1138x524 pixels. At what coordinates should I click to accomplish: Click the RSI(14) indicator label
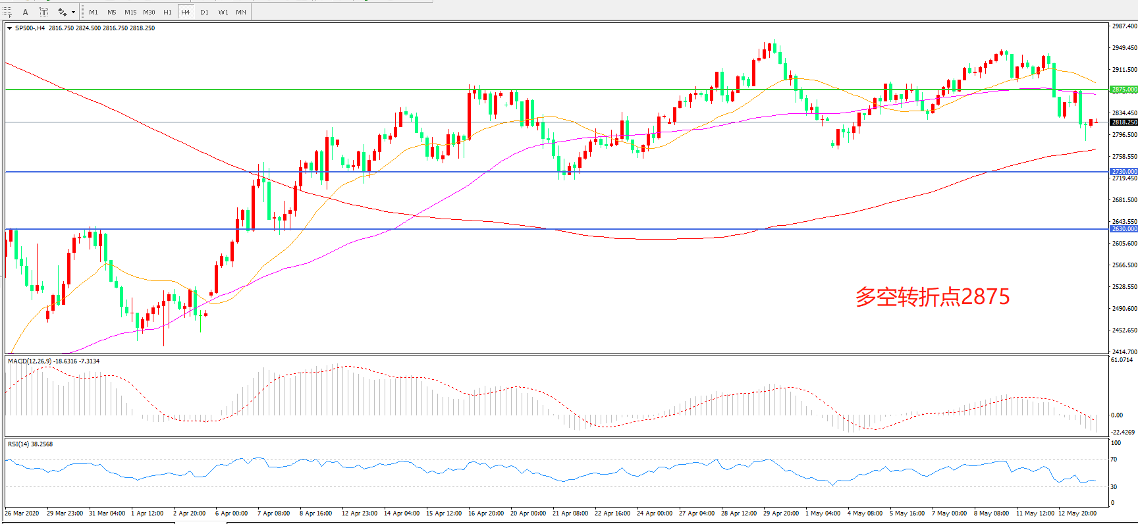30,444
